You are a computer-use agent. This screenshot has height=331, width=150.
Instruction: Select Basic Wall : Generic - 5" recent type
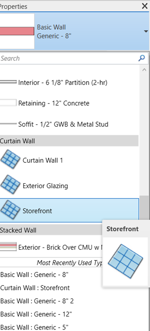pyautogui.click(x=34, y=327)
